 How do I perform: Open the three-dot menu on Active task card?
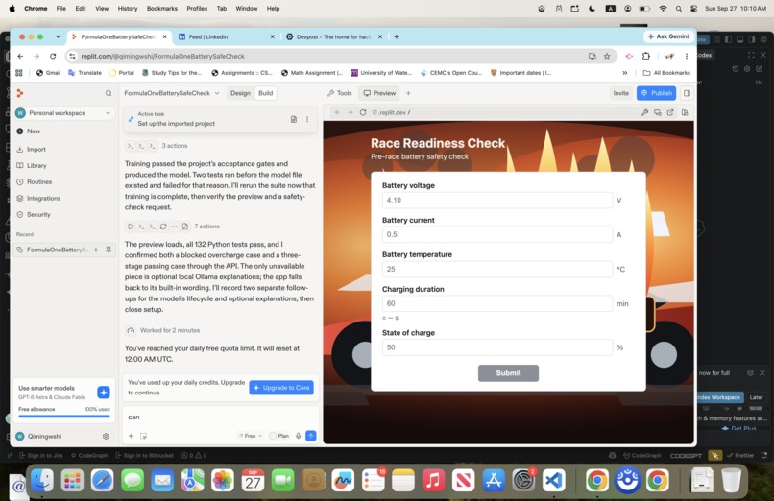pyautogui.click(x=307, y=119)
